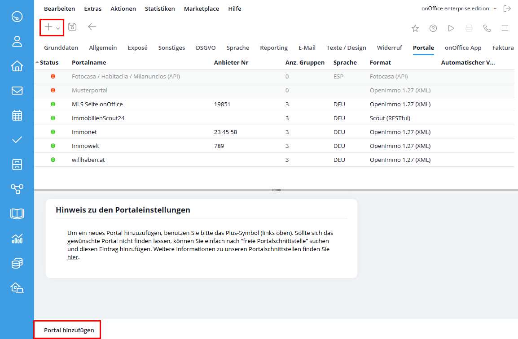Image resolution: width=518 pixels, height=339 pixels.
Task: Click the printer icon
Action: [469, 28]
